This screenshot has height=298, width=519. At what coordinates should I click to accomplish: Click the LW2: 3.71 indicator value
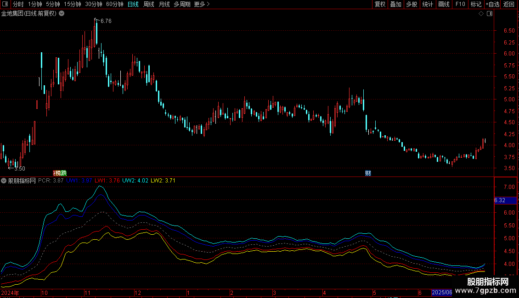click(x=163, y=180)
